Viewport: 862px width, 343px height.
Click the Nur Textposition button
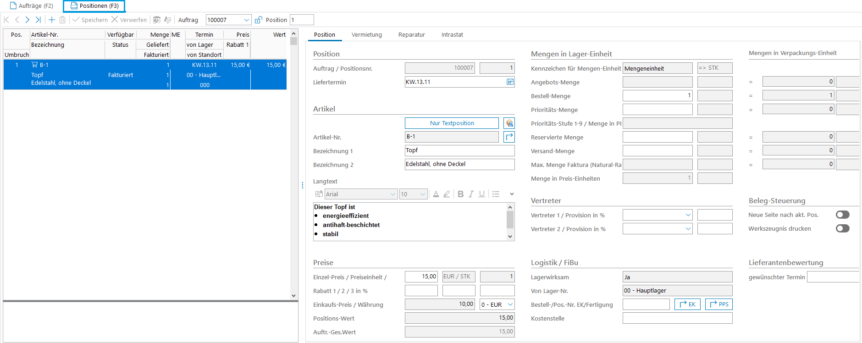click(x=452, y=123)
